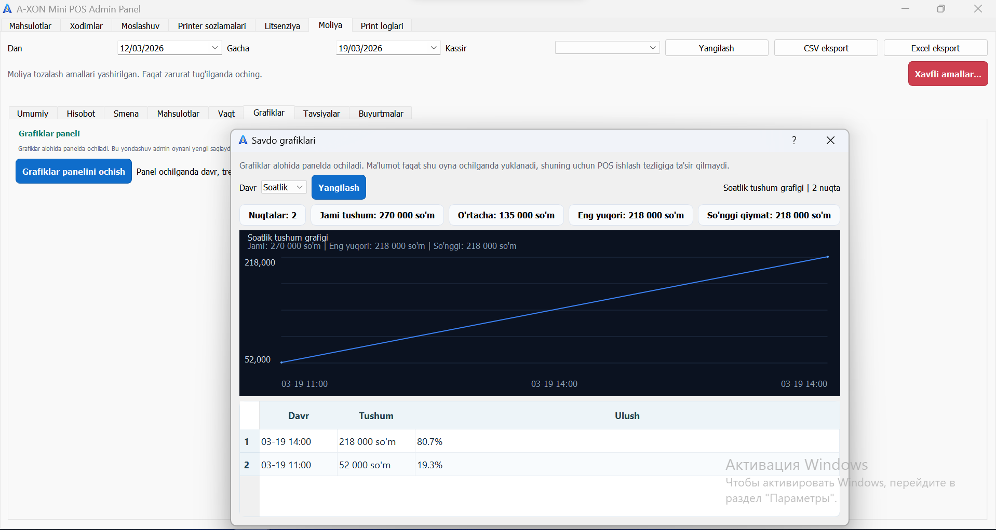Expand the Kassir cashier dropdown
Screen dimensions: 996x530
click(607, 48)
